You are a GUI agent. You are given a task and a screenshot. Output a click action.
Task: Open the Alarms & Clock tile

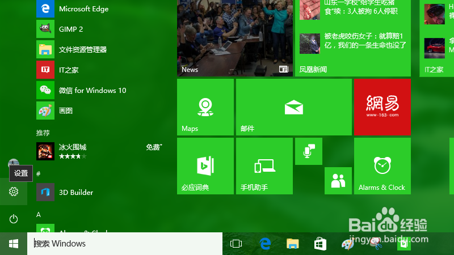pos(382,166)
